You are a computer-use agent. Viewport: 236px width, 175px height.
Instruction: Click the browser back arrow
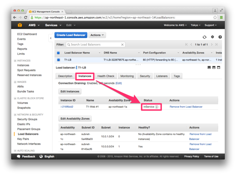point(14,17)
